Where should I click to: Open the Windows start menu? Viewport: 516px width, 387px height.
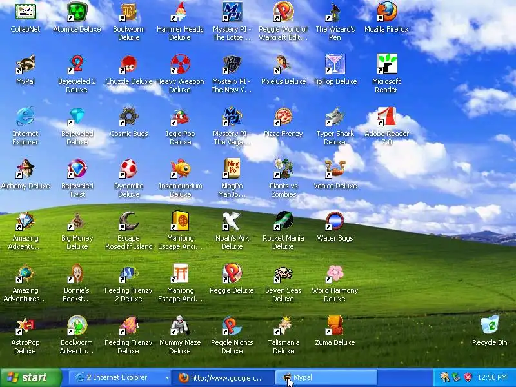(x=30, y=377)
